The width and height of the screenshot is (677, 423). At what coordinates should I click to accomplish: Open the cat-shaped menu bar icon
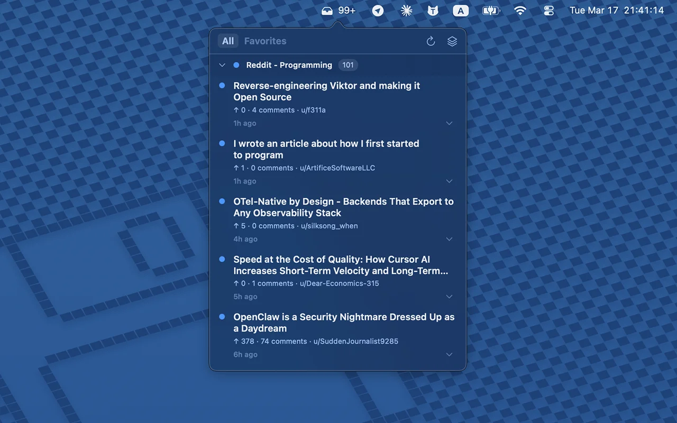click(x=433, y=10)
